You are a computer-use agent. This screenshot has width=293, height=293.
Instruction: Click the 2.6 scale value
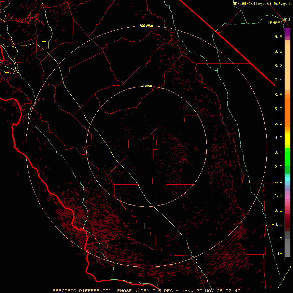(x=278, y=167)
